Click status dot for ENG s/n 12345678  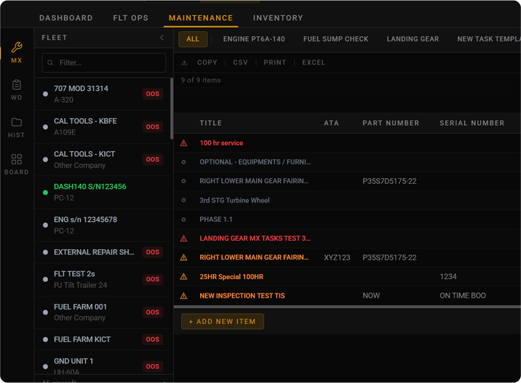[x=46, y=225]
